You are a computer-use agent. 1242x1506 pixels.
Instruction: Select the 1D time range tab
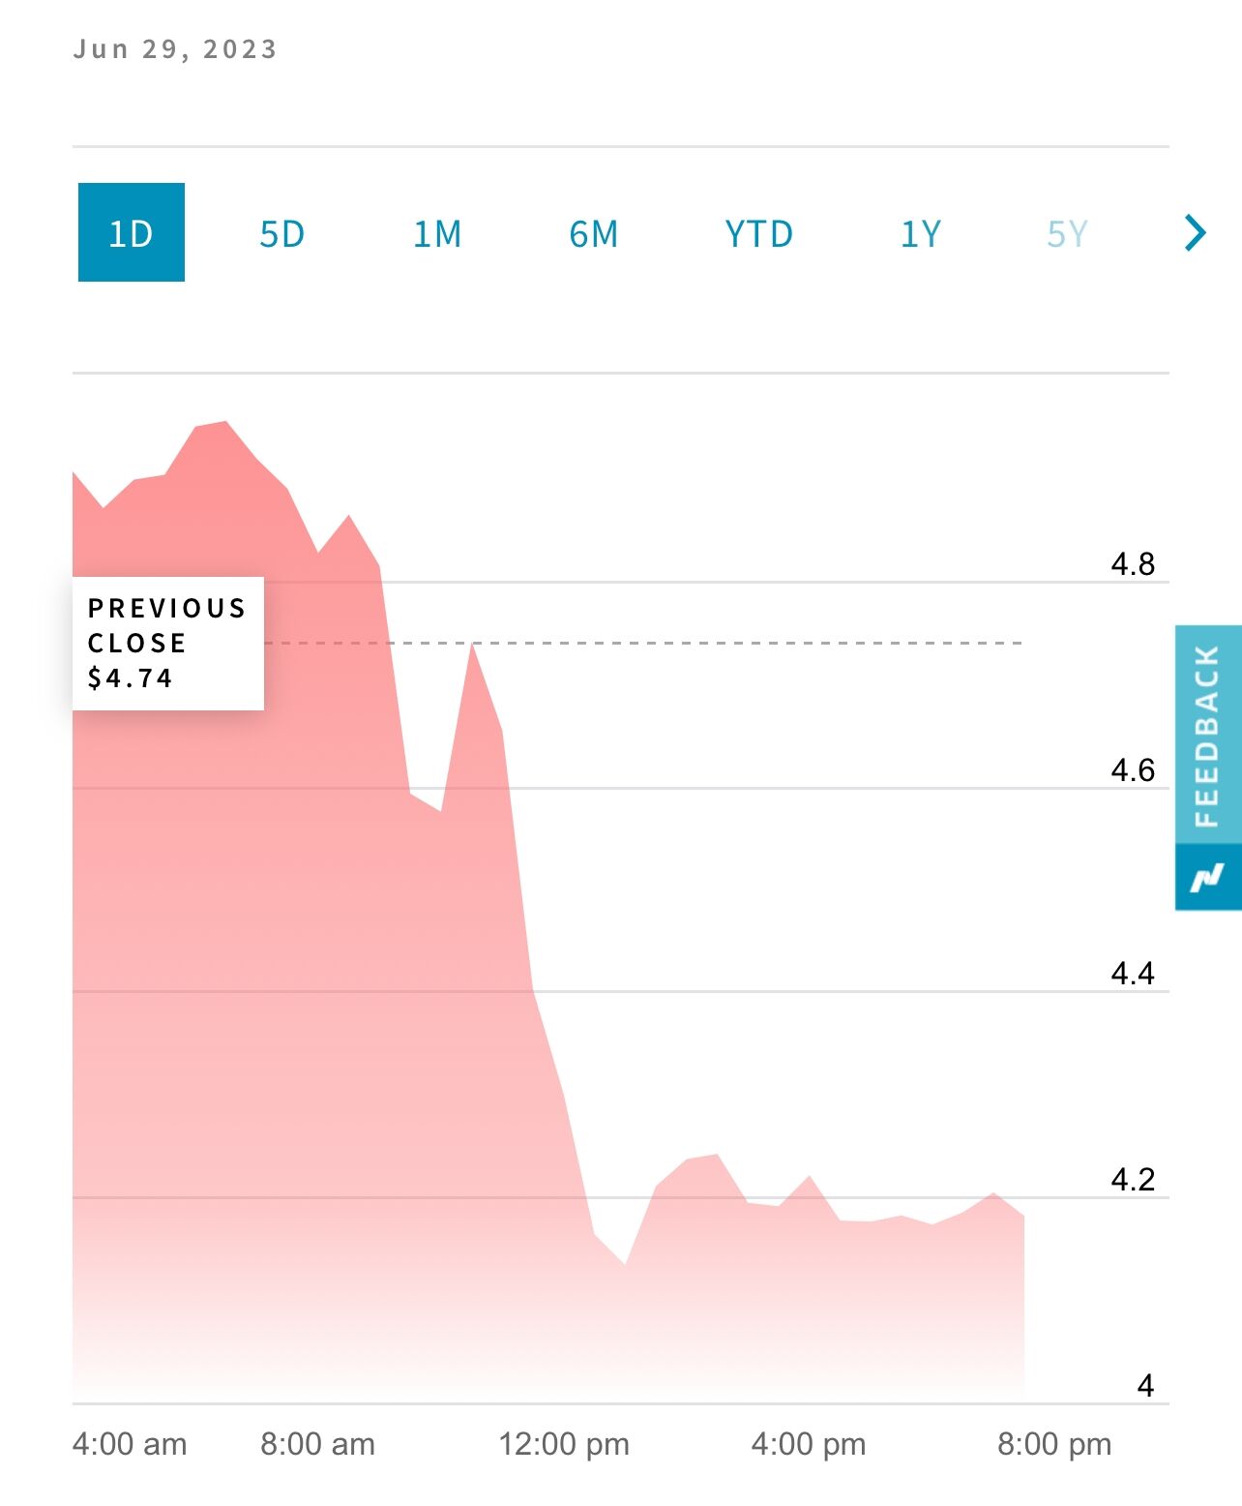pos(131,233)
